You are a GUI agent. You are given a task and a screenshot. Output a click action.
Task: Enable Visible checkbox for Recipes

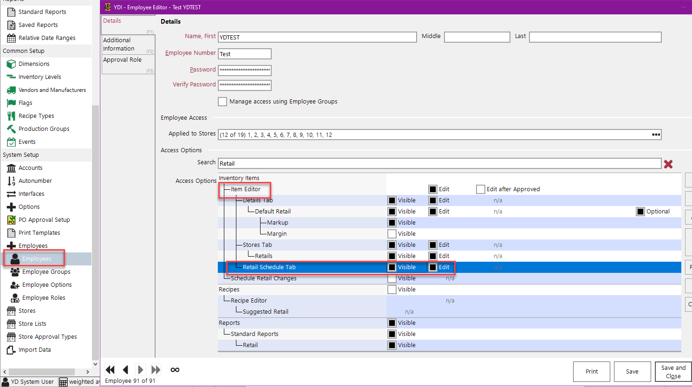pos(392,290)
